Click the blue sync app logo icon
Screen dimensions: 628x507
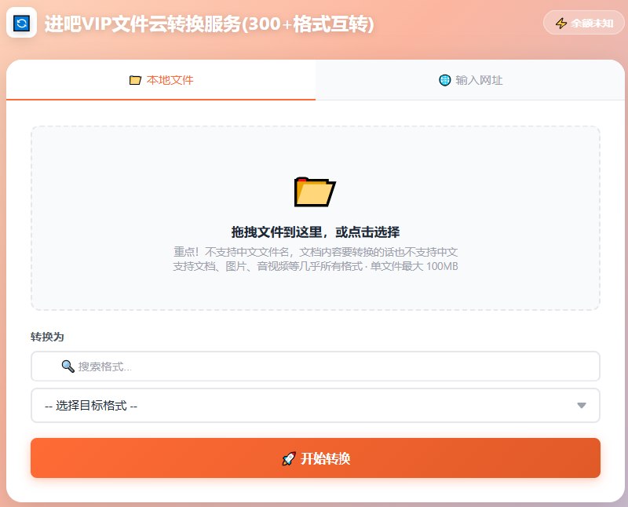pyautogui.click(x=21, y=24)
